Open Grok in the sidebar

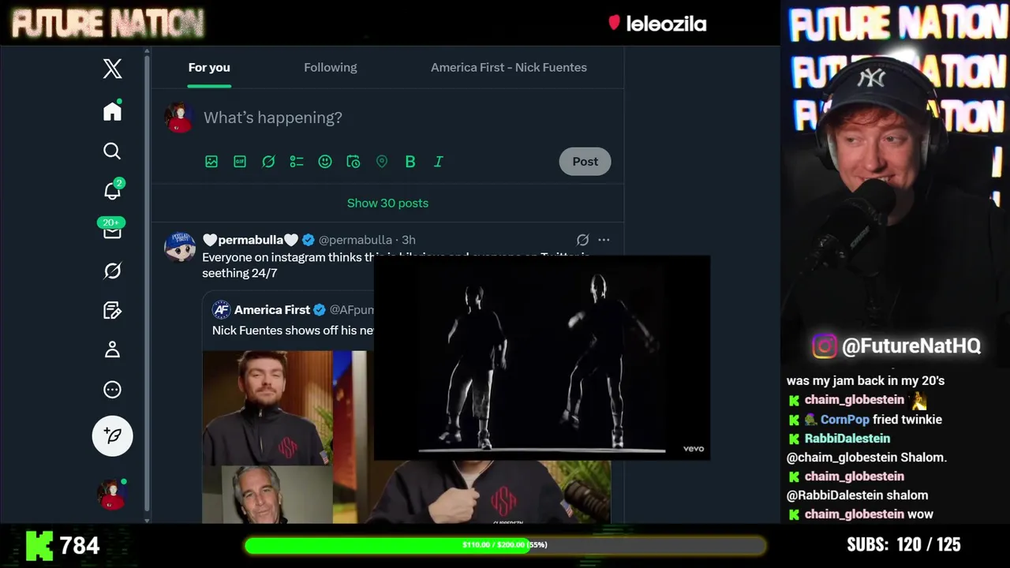pyautogui.click(x=112, y=271)
